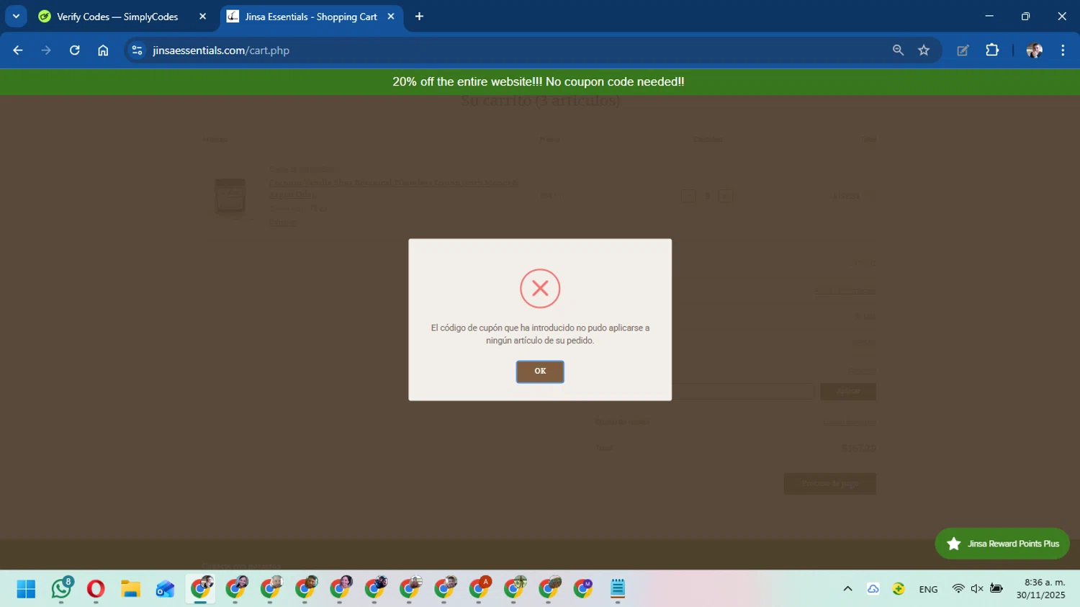Click the dimmed Aplicar coupon button
This screenshot has width=1080, height=607.
pos(848,392)
